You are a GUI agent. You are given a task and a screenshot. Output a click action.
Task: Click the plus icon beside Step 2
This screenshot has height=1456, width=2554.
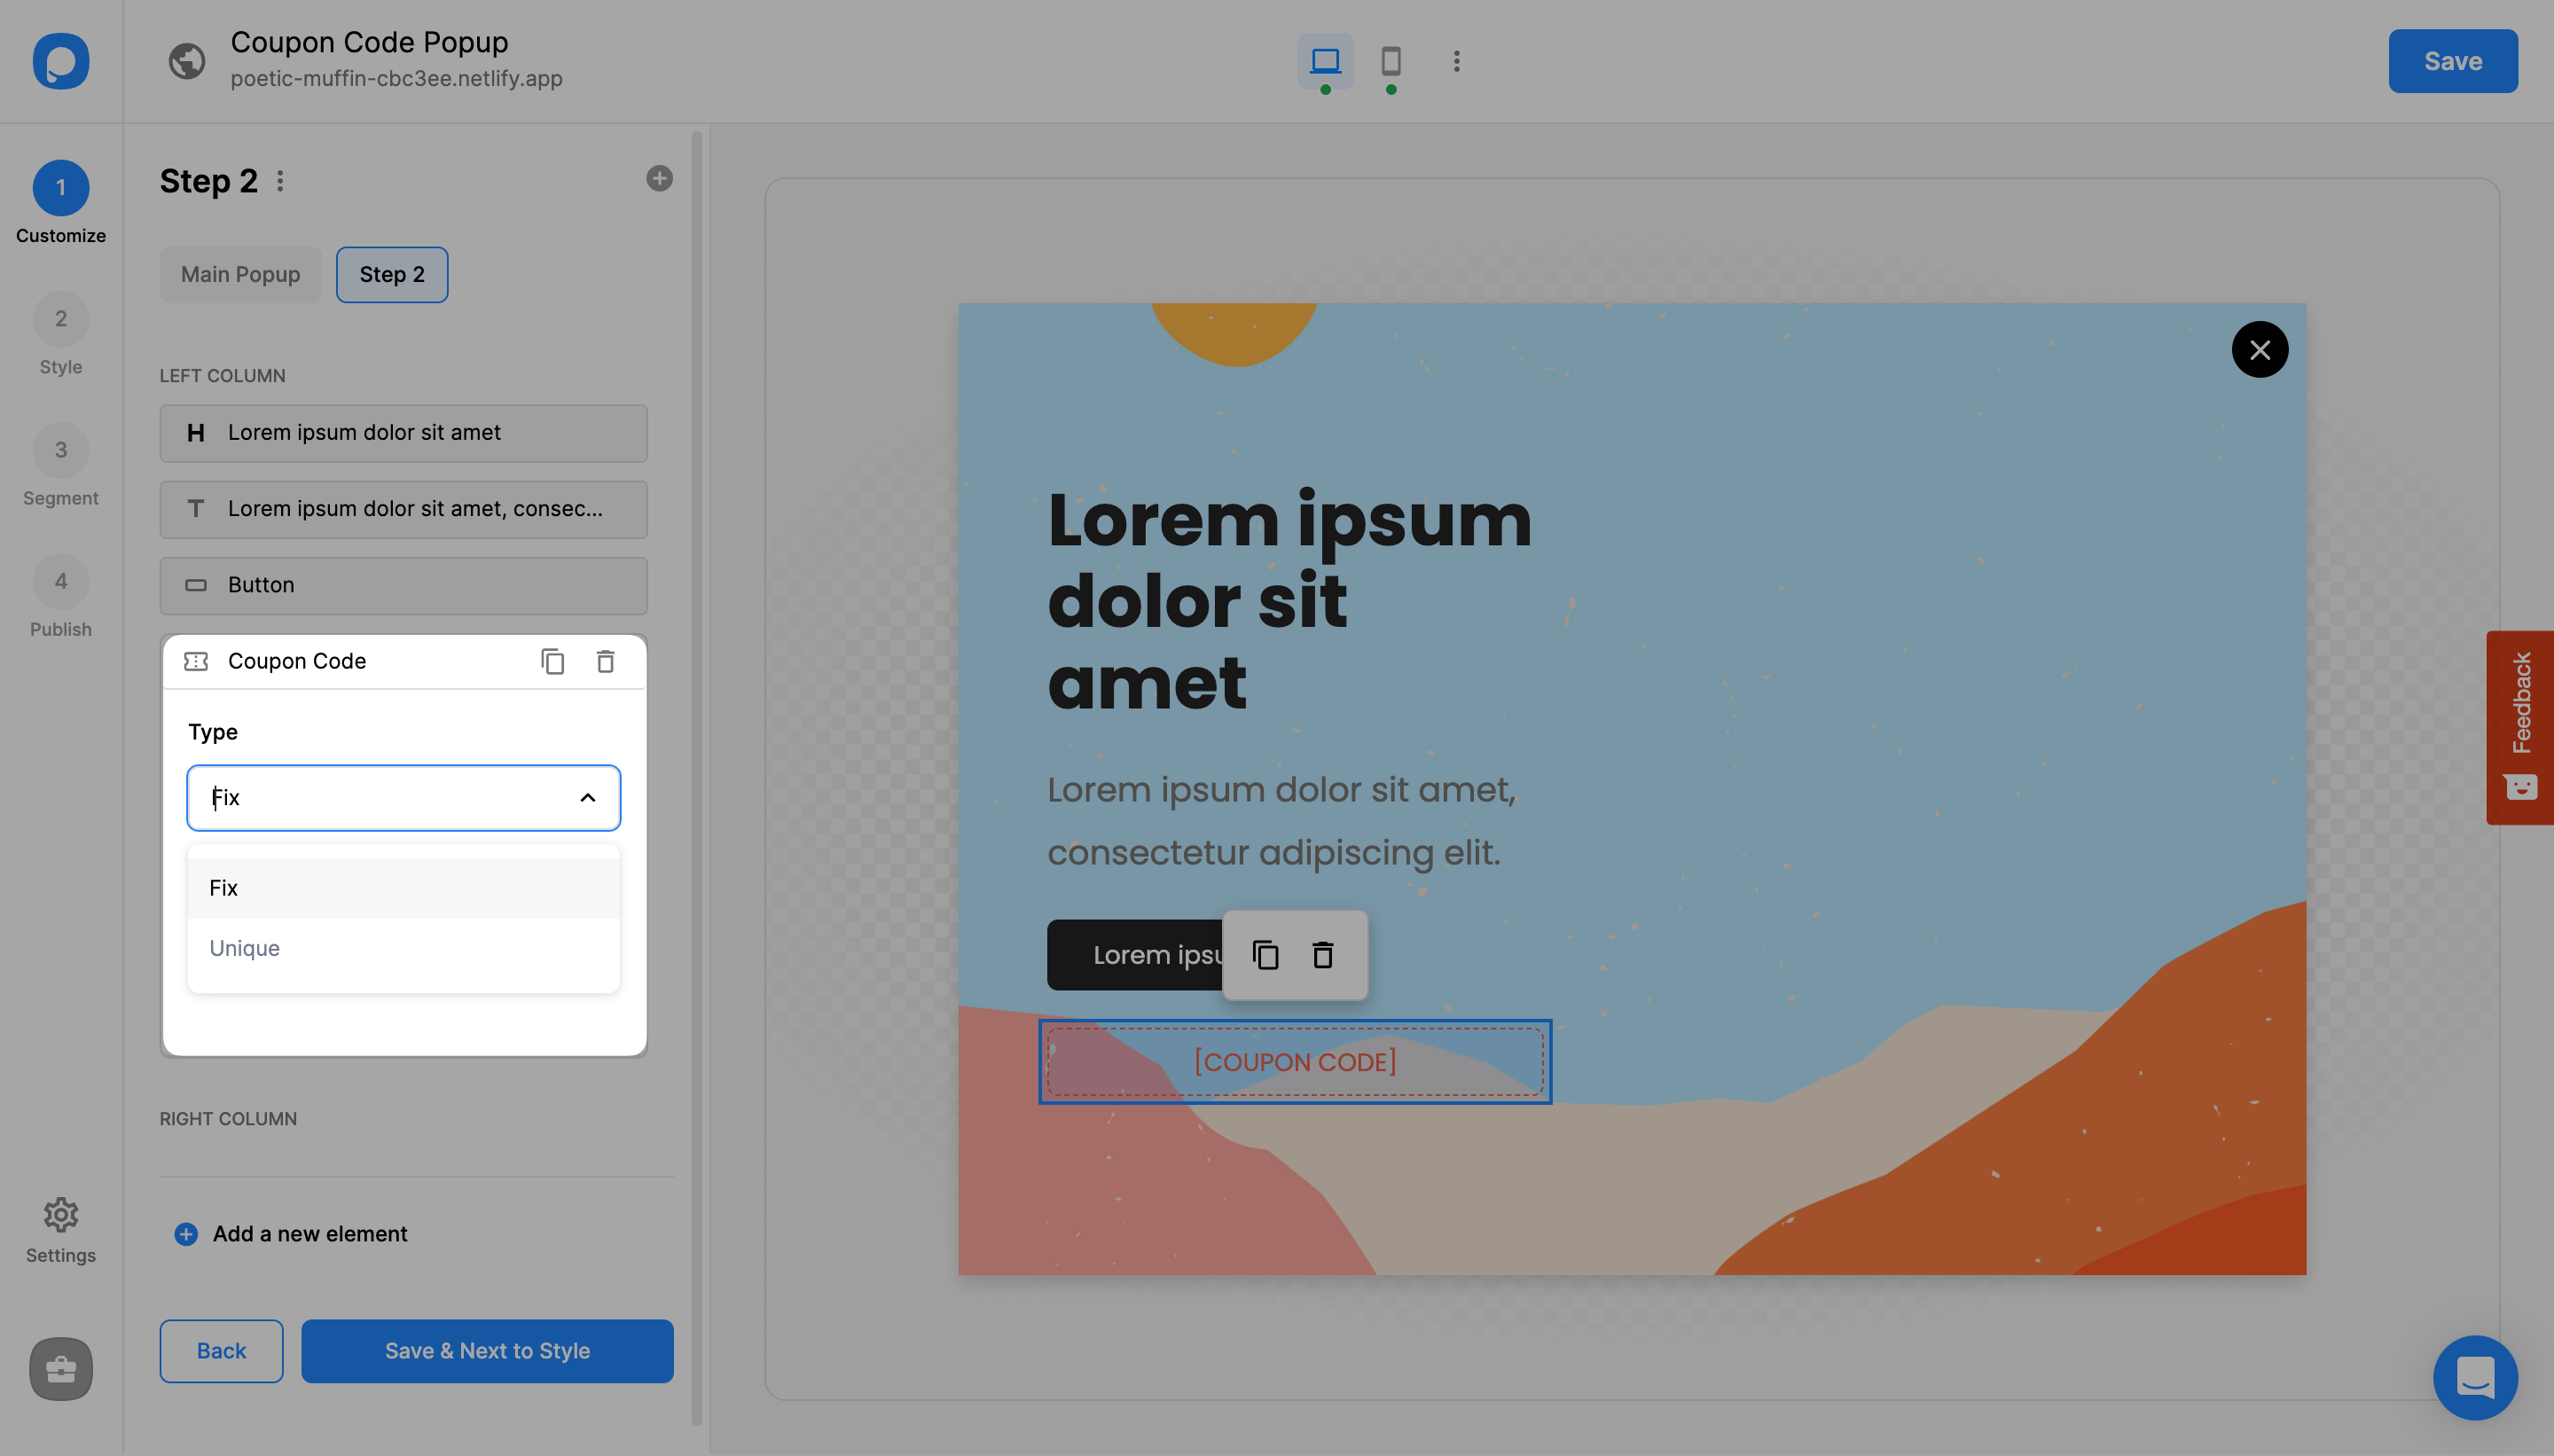click(x=659, y=178)
